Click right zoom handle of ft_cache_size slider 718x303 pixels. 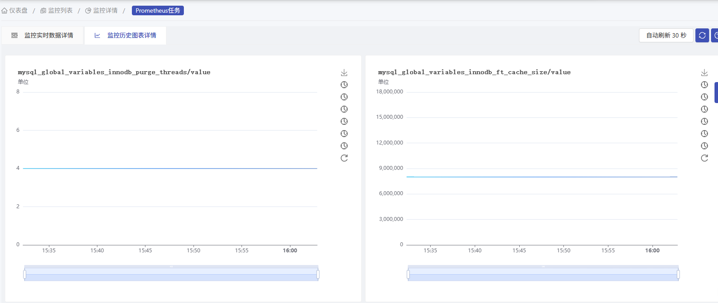[678, 274]
